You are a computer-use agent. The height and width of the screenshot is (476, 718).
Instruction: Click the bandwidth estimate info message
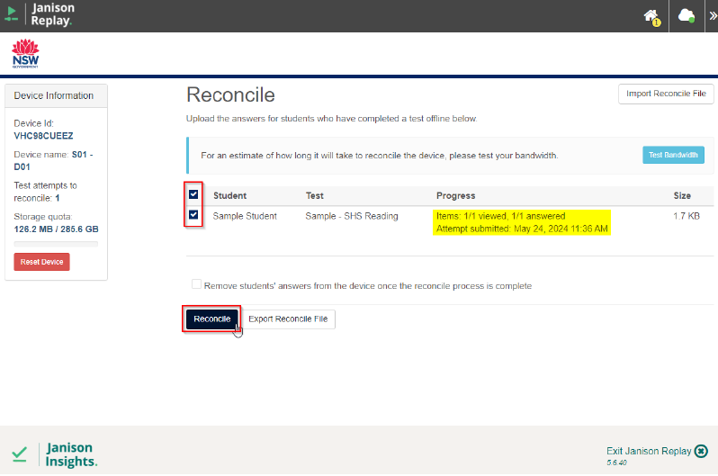click(379, 156)
